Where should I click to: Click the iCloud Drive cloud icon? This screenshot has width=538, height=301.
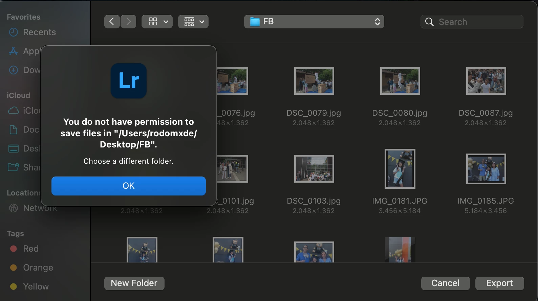14,111
